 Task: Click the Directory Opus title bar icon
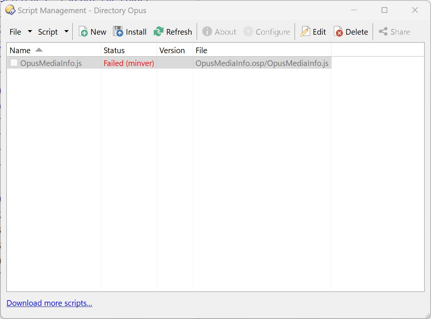10,10
